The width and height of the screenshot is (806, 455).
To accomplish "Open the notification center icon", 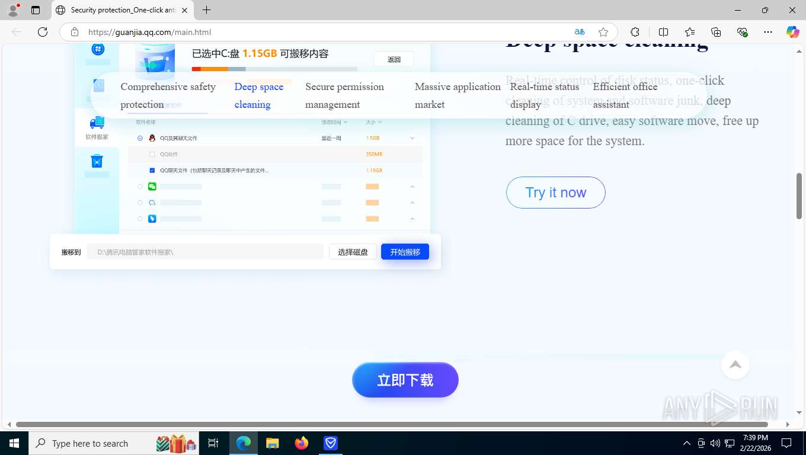I will (786, 443).
